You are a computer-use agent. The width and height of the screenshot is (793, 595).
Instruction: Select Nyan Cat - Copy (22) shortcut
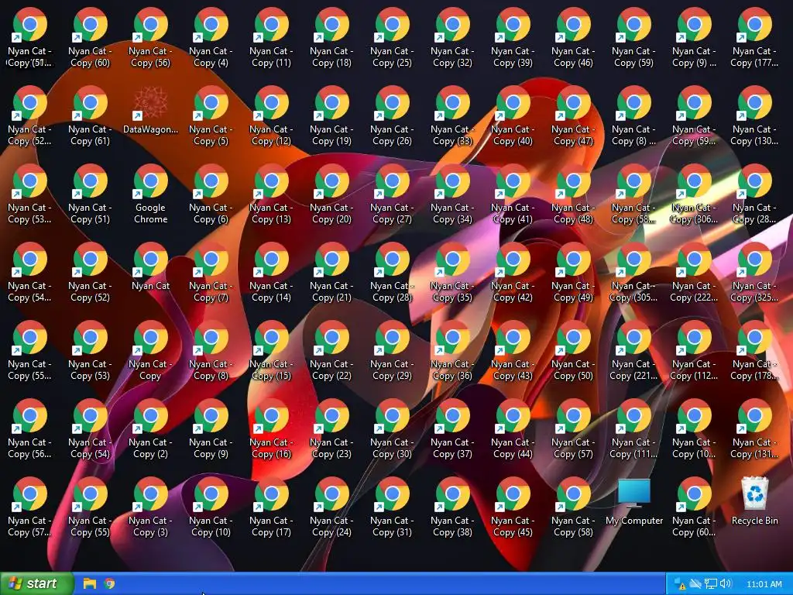(x=331, y=351)
